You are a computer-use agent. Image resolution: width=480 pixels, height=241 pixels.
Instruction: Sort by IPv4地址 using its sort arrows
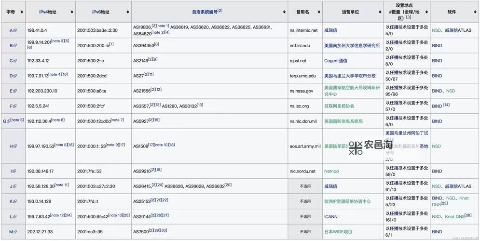[71, 12]
